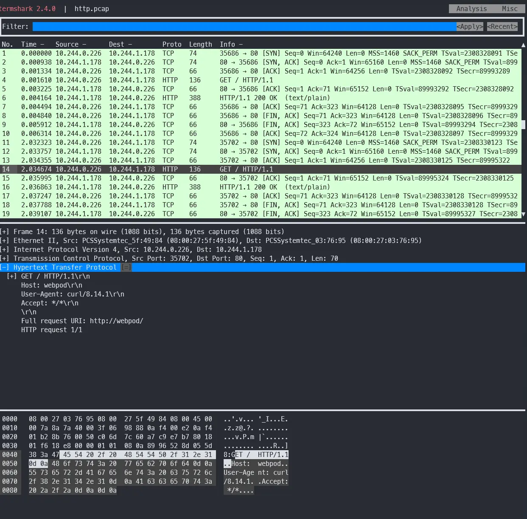Select packet 4, the first HTTP GET
The height and width of the screenshot is (519, 527).
coord(261,80)
